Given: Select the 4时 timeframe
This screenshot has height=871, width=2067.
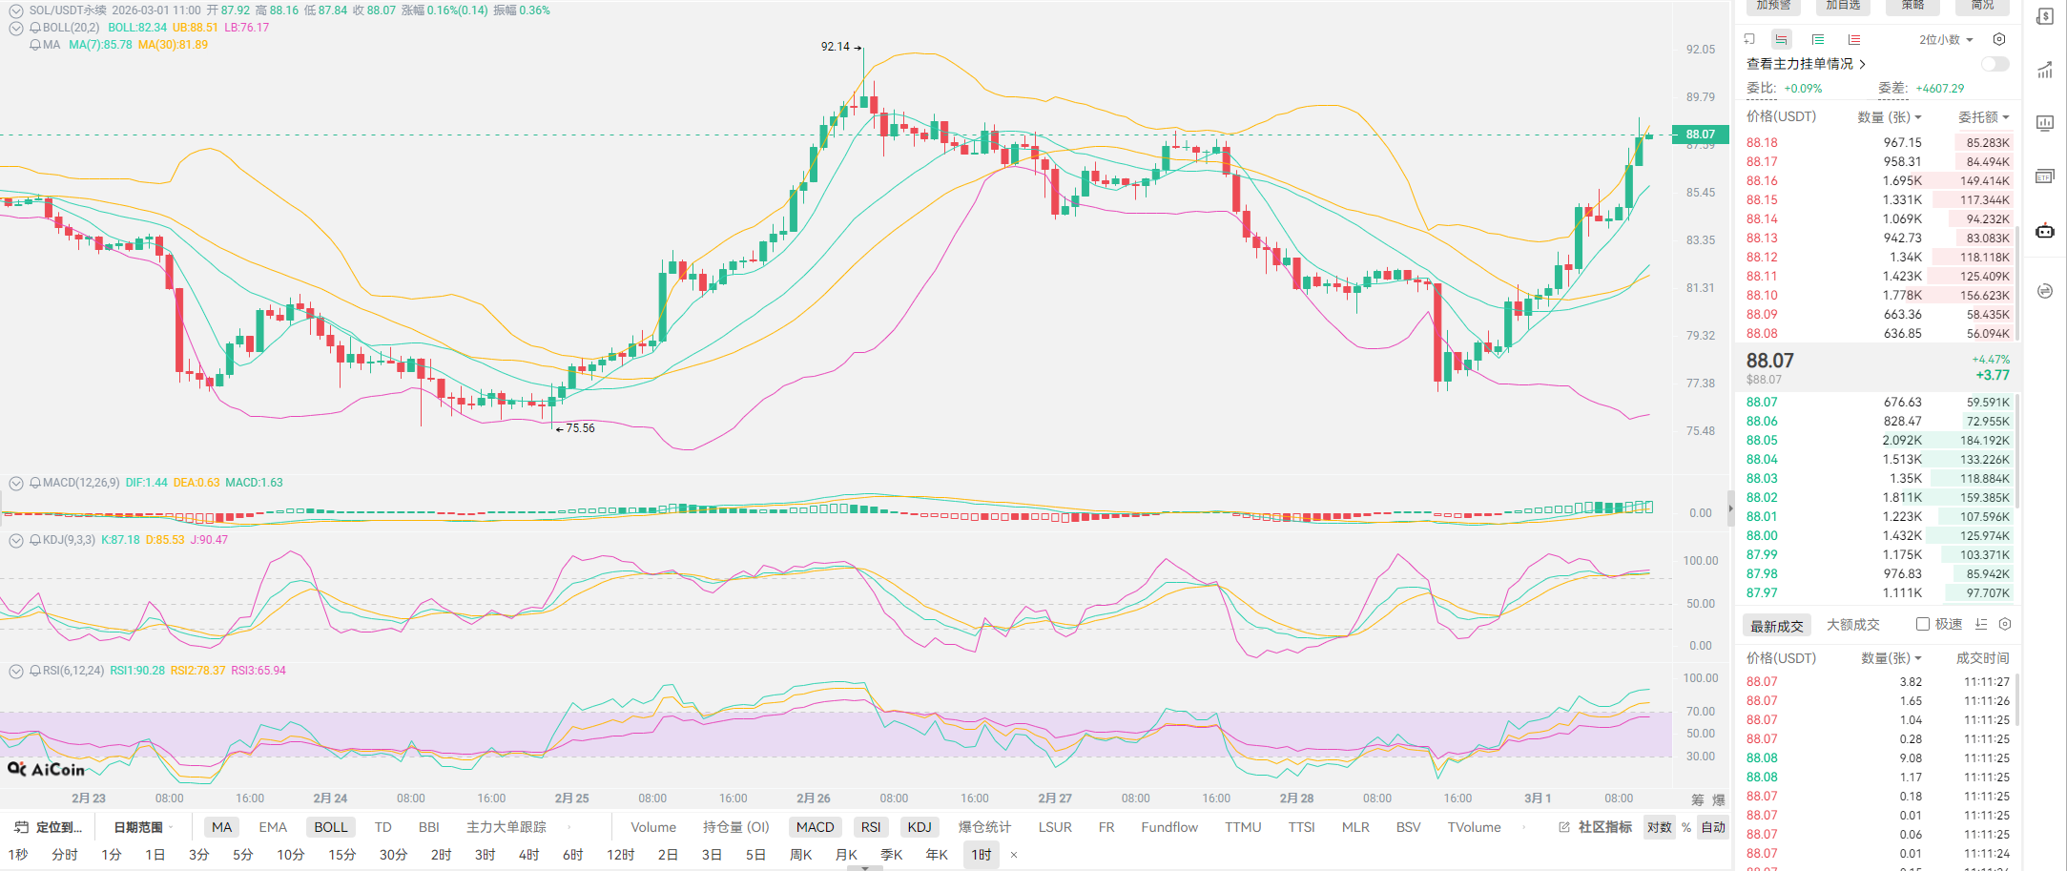Looking at the screenshot, I should 528,855.
